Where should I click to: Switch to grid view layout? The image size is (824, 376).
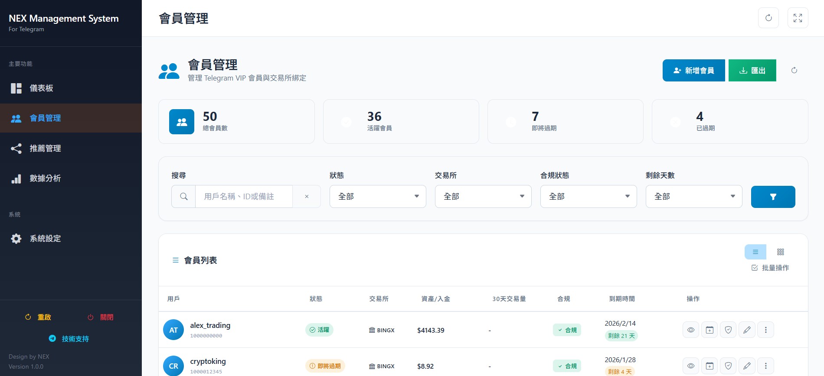coord(780,252)
